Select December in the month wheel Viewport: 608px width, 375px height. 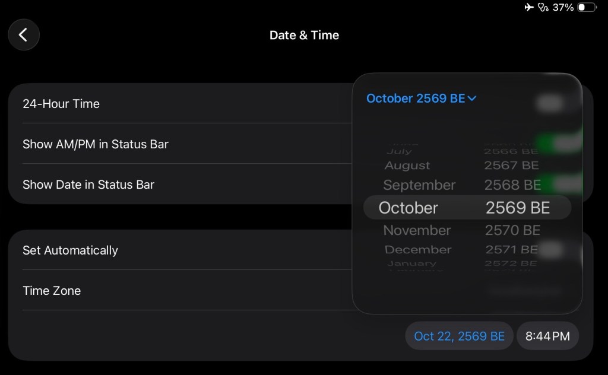point(418,250)
